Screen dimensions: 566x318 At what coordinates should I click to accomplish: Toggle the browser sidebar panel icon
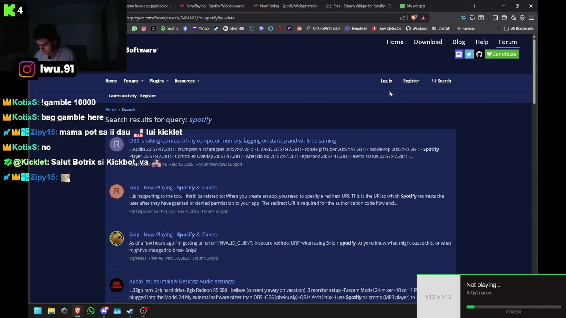click(495, 18)
